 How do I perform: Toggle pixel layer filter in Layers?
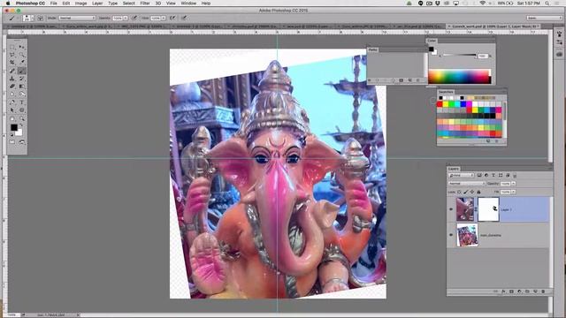click(x=479, y=175)
